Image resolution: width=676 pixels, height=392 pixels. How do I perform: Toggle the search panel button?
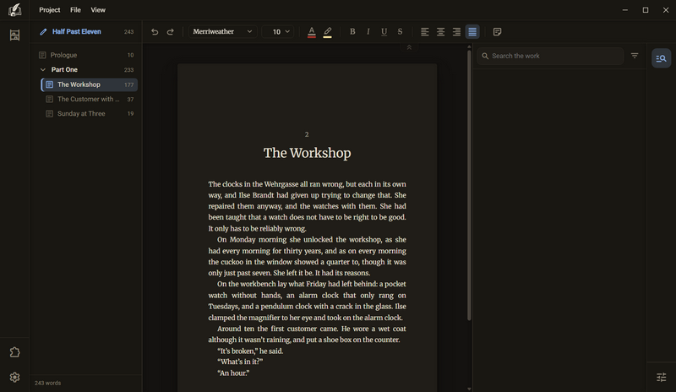[x=662, y=58]
